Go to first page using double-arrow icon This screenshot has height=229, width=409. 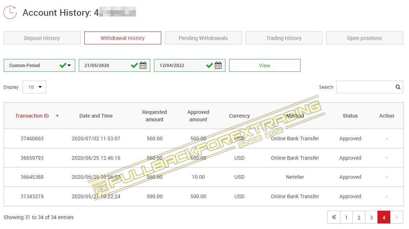[334, 217]
